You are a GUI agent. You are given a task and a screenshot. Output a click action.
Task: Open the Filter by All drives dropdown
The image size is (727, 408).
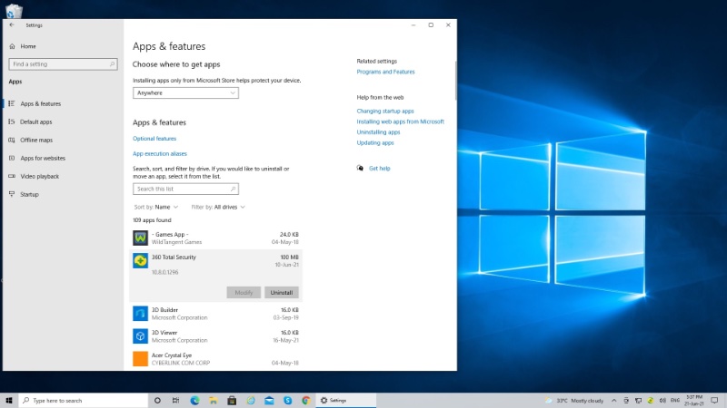218,207
